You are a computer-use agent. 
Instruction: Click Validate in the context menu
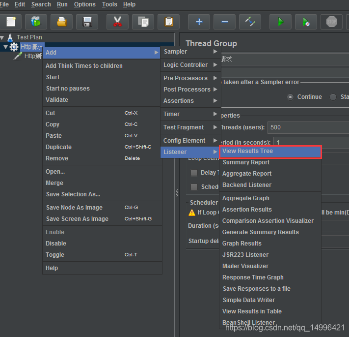point(102,100)
